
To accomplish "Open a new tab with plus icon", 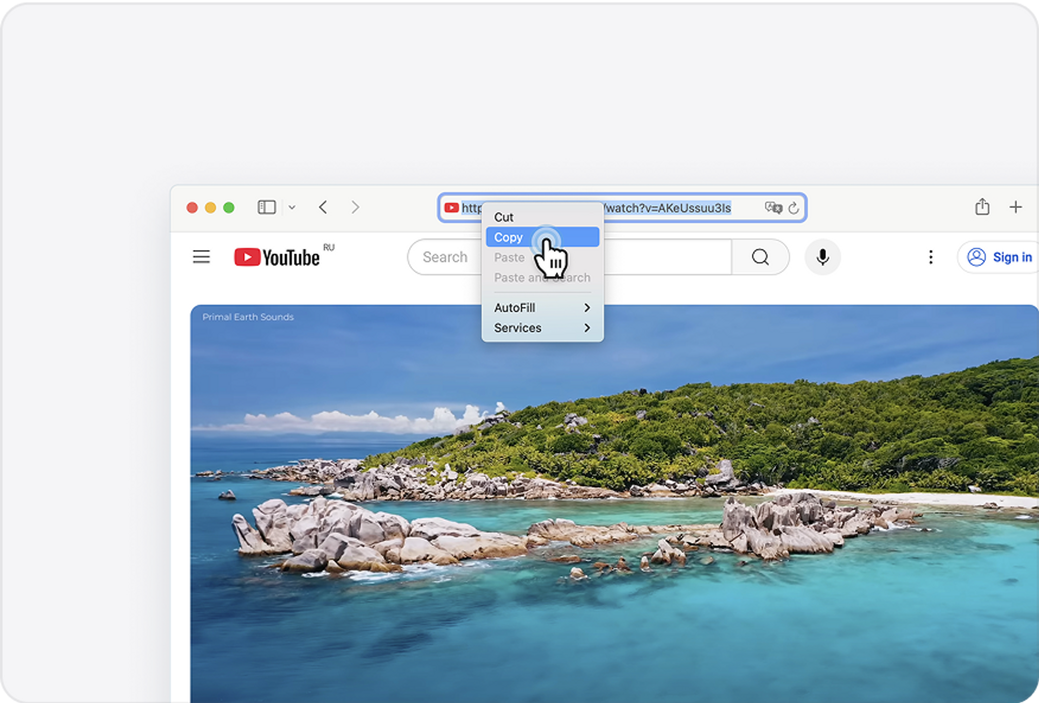I will pyautogui.click(x=1015, y=207).
